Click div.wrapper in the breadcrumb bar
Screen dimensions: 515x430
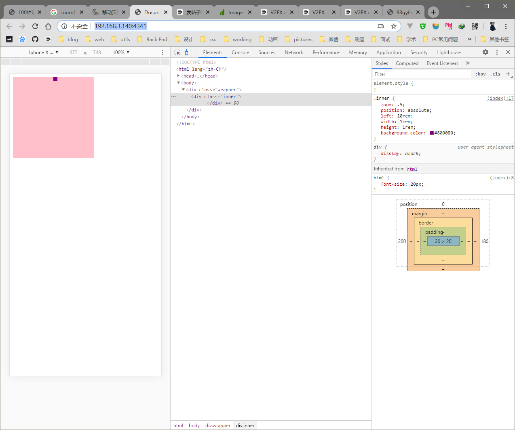[217, 426]
